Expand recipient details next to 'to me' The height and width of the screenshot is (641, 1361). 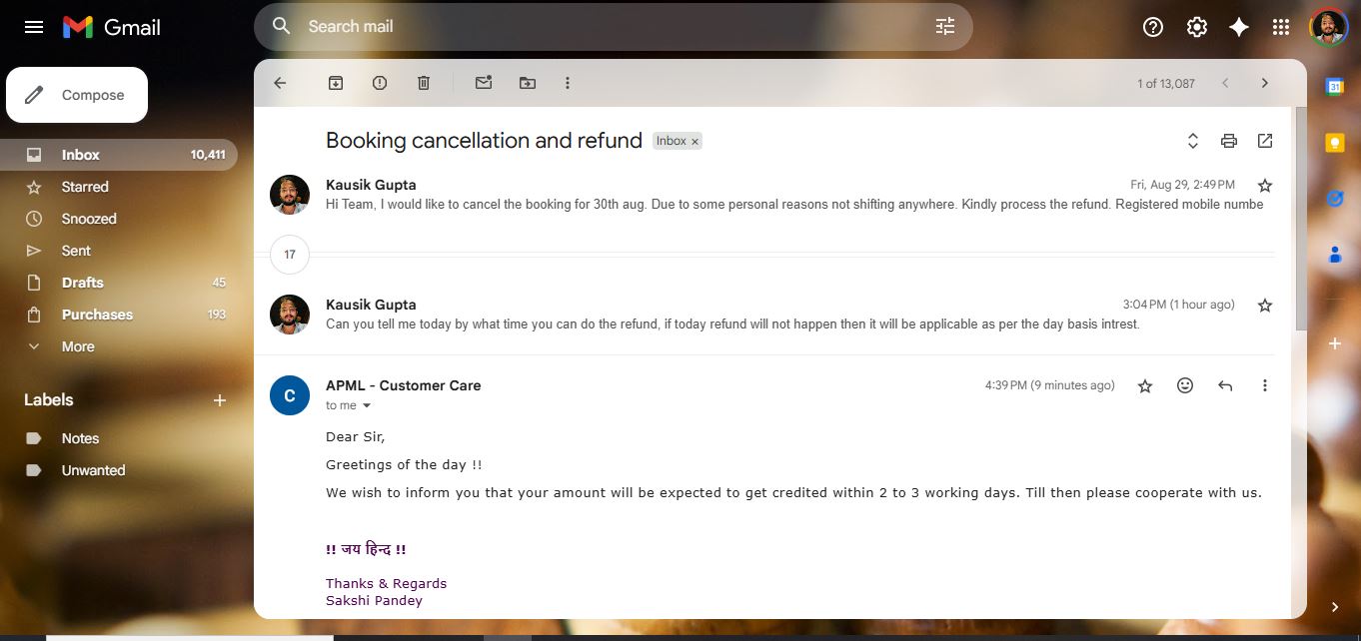pos(367,406)
